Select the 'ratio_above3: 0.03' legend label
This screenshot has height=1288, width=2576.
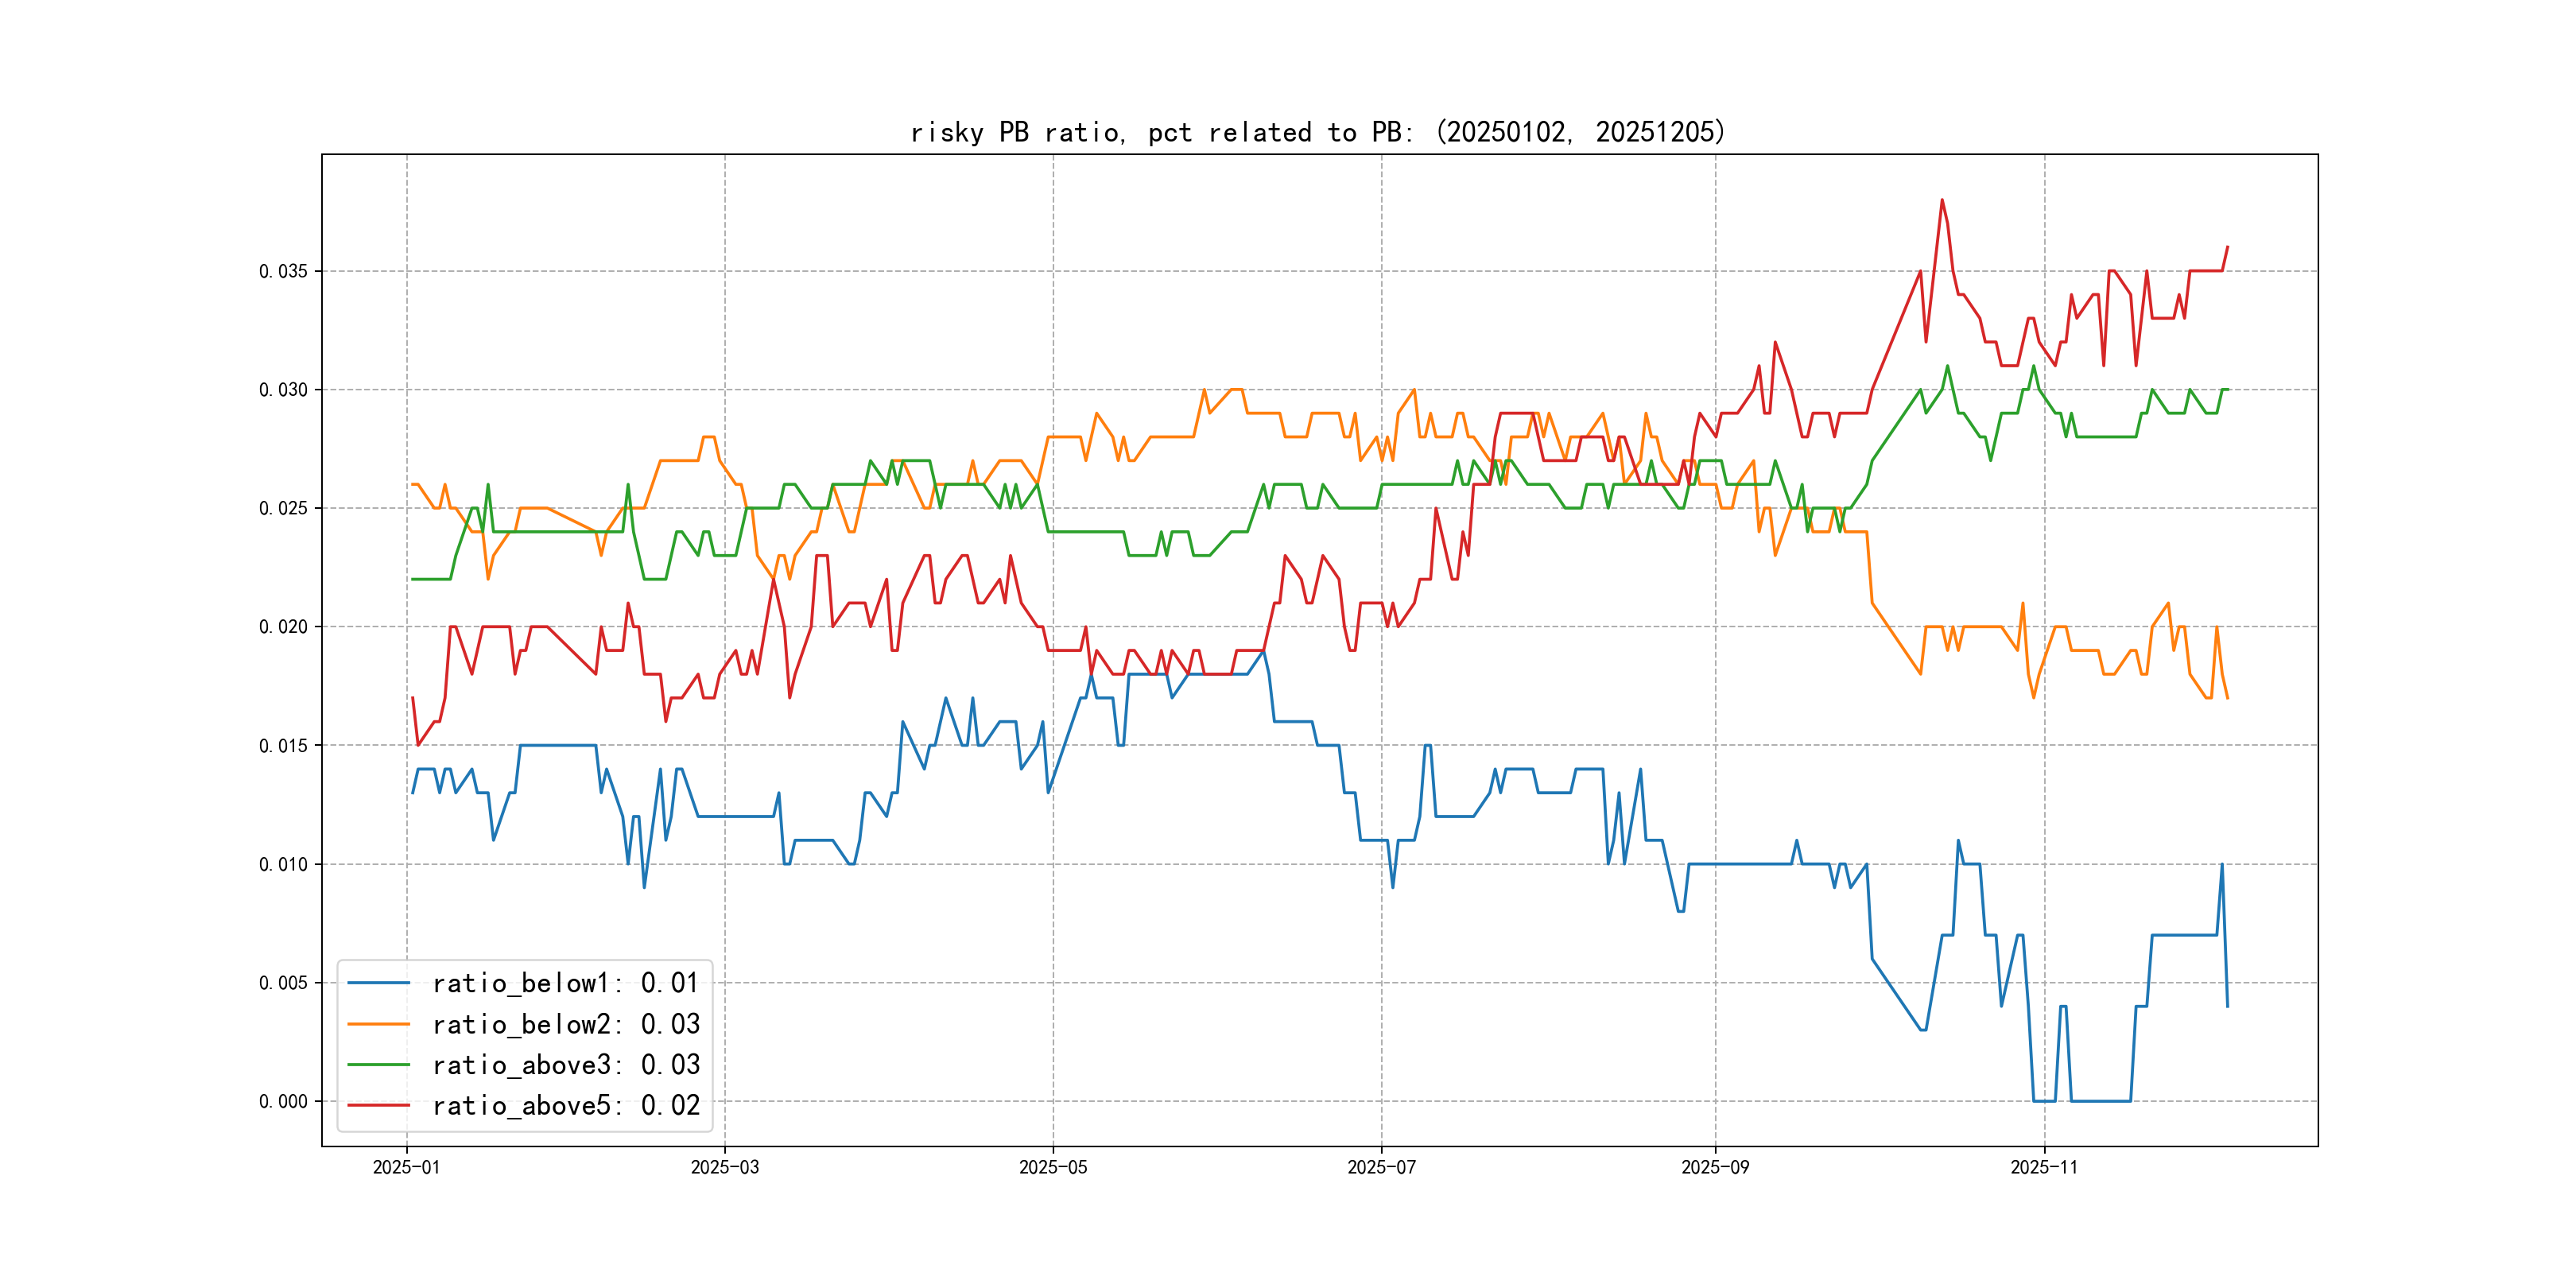[565, 1065]
